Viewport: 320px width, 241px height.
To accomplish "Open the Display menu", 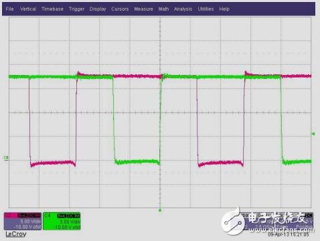I will point(98,9).
